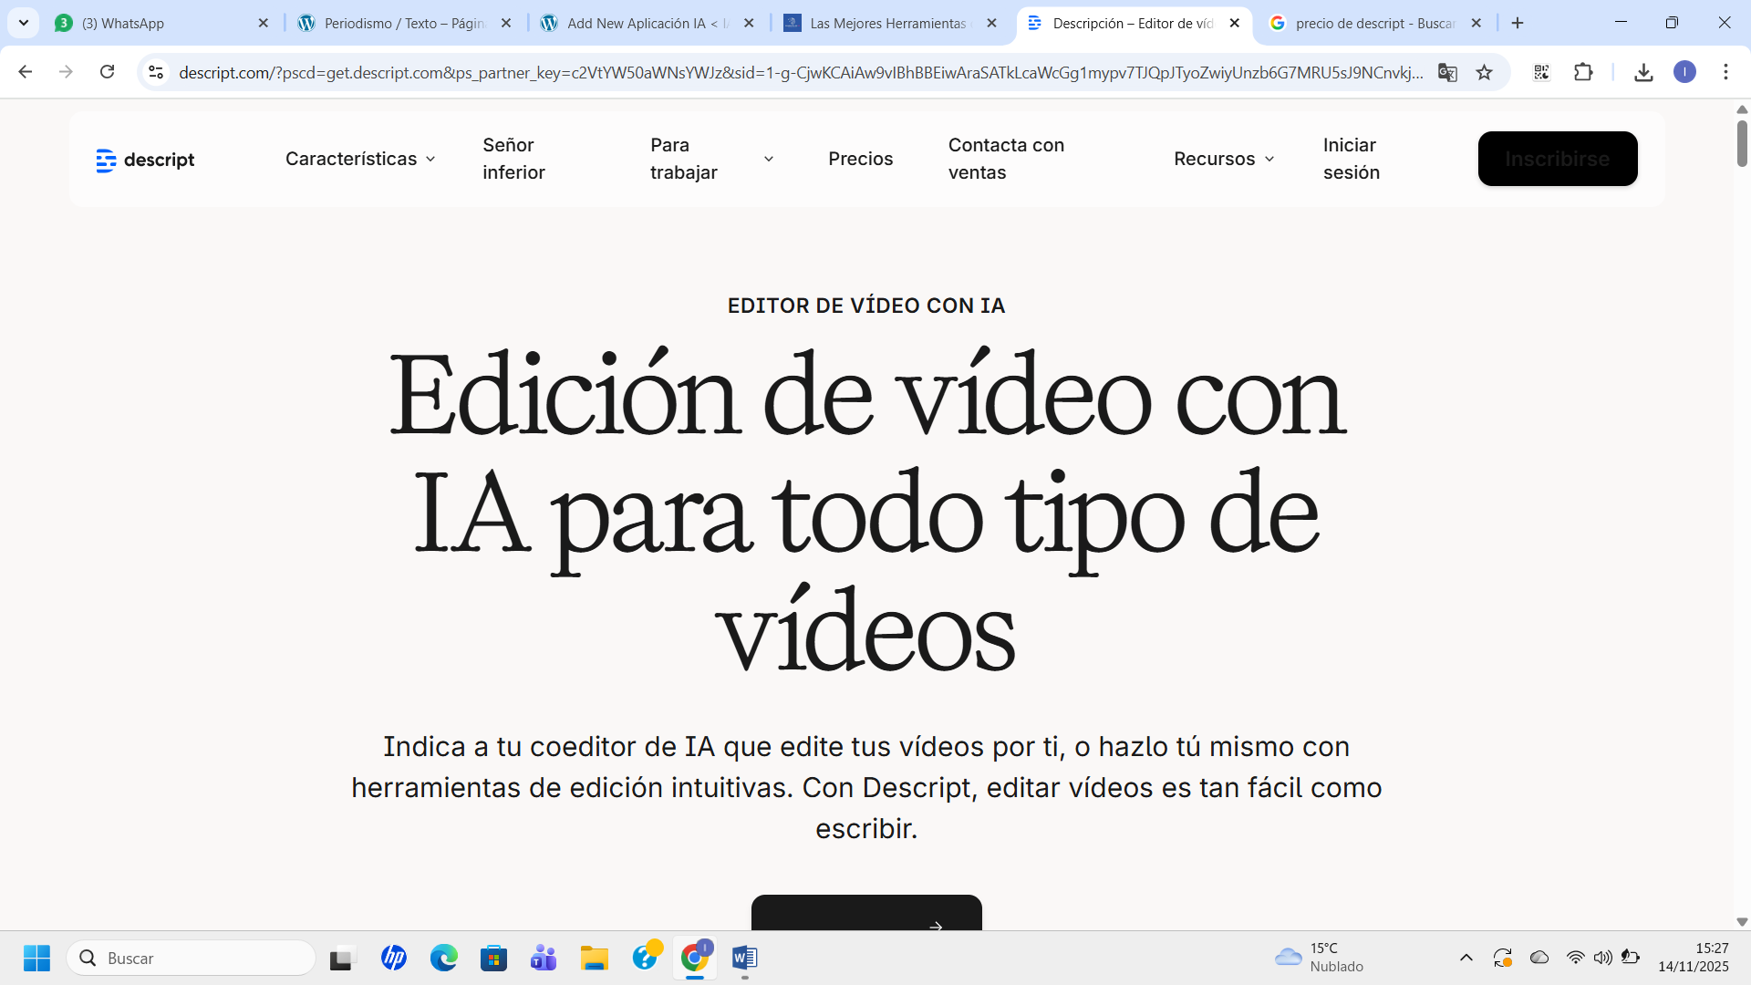Reload the page with refresh icon
Image resolution: width=1751 pixels, height=985 pixels.
[x=107, y=72]
